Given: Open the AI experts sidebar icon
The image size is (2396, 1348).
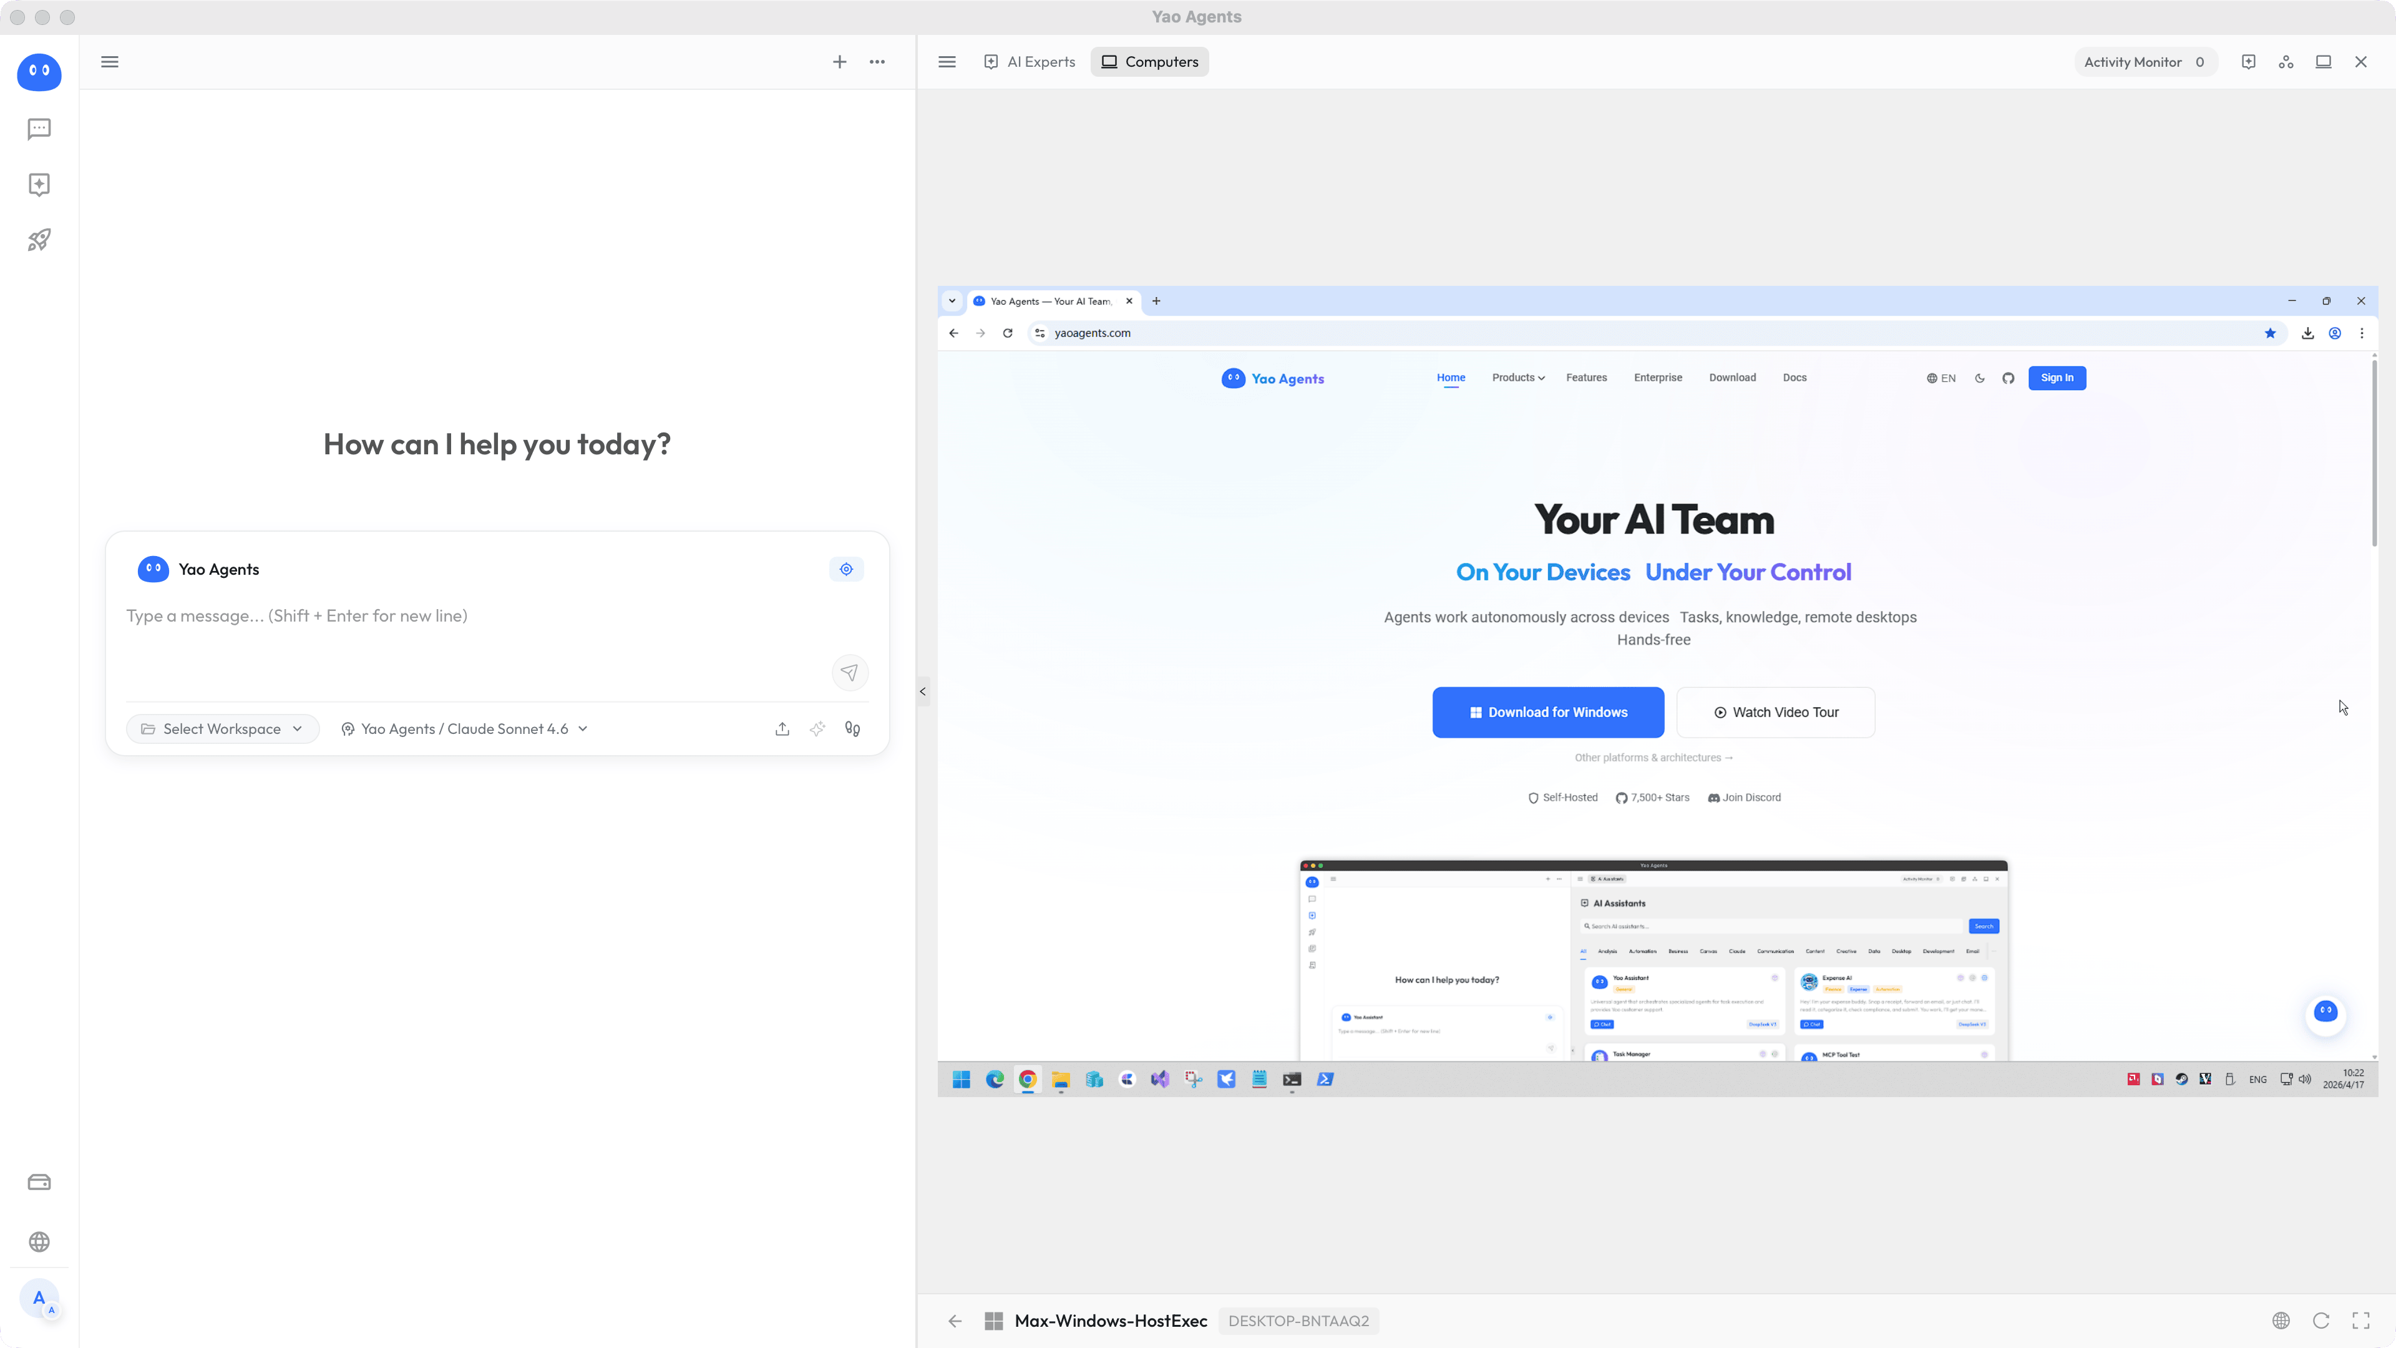Looking at the screenshot, I should [x=39, y=184].
